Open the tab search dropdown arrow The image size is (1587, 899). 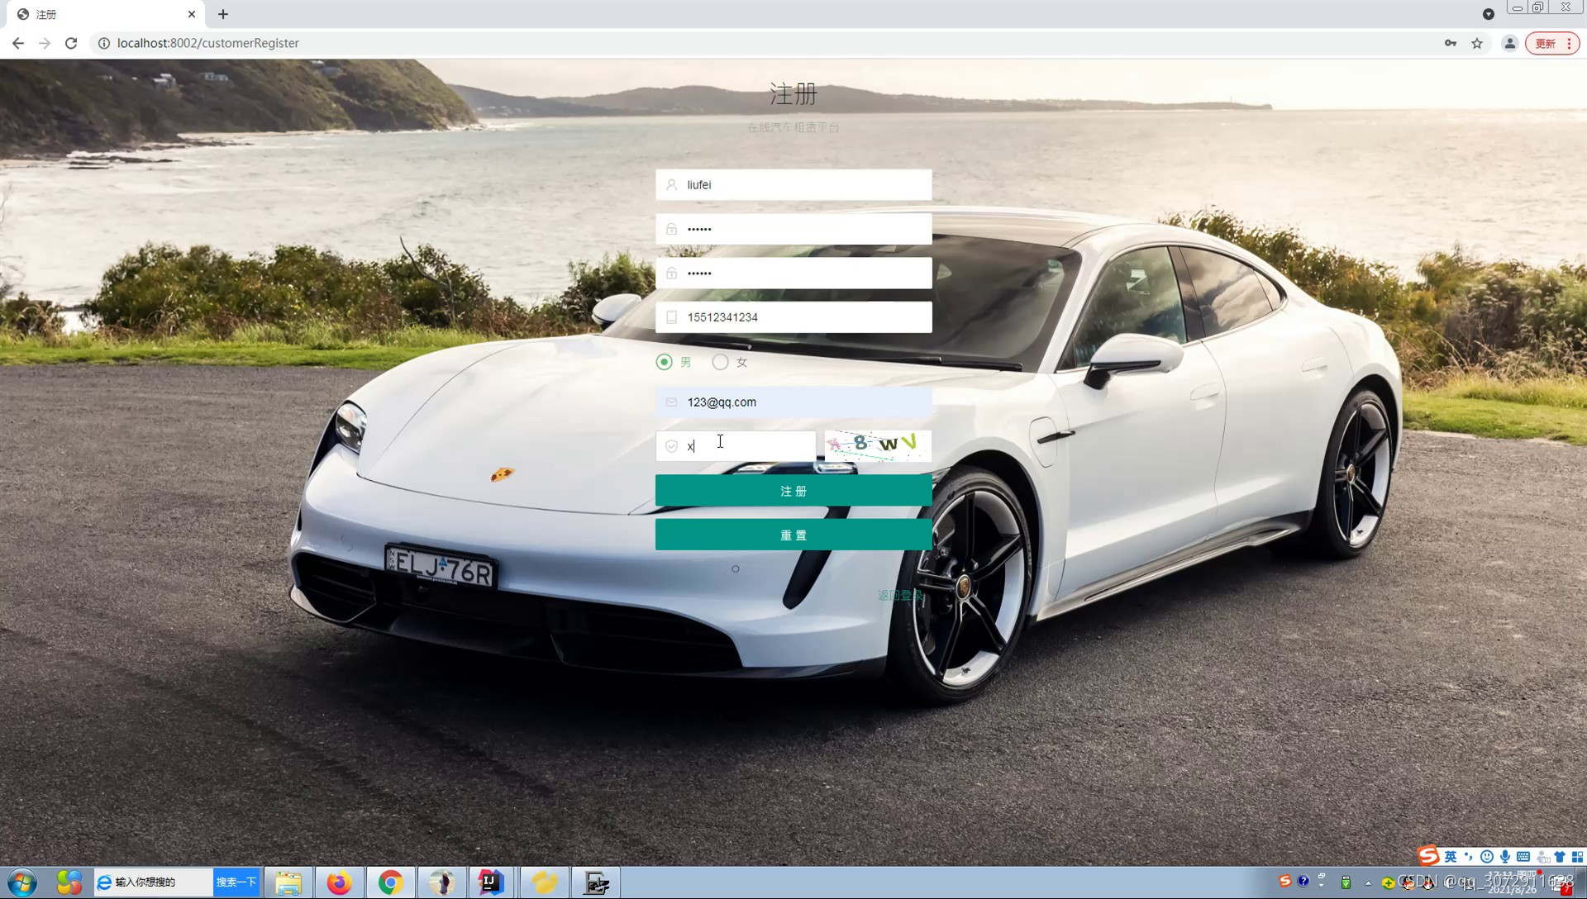1488,14
